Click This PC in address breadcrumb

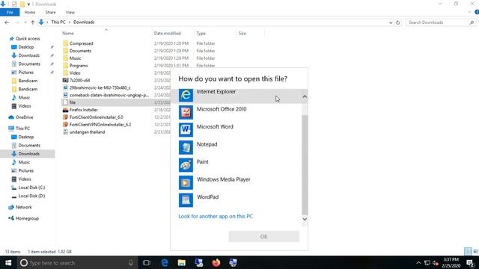click(58, 22)
